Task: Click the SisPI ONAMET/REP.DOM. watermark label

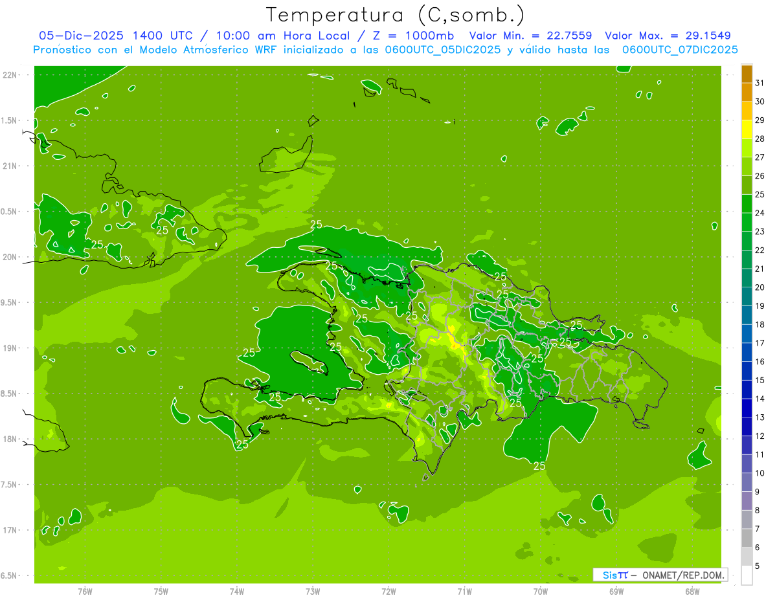Action: (660, 575)
